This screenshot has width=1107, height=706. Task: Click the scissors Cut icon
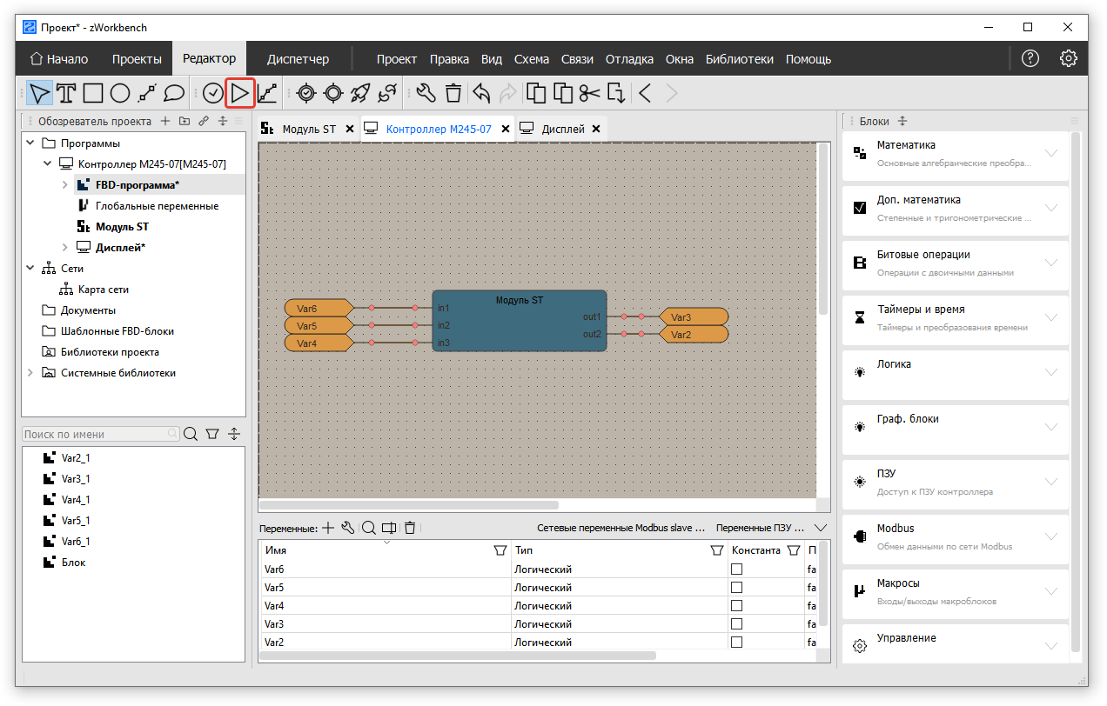pyautogui.click(x=589, y=93)
